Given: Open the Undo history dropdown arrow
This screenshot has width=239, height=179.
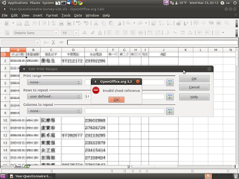Looking at the screenshot, I should click(134, 23).
